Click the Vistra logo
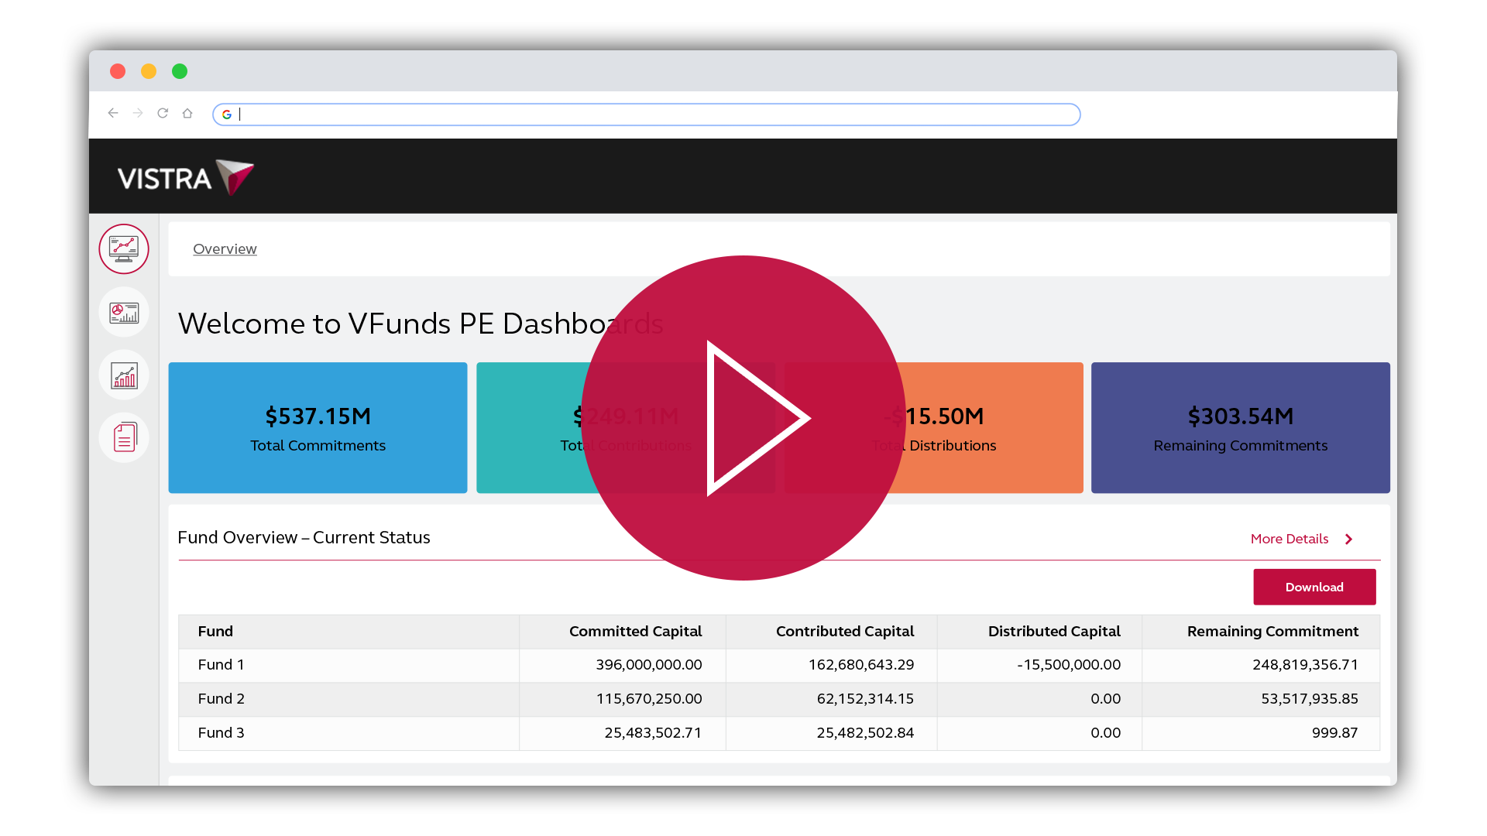 click(x=185, y=178)
